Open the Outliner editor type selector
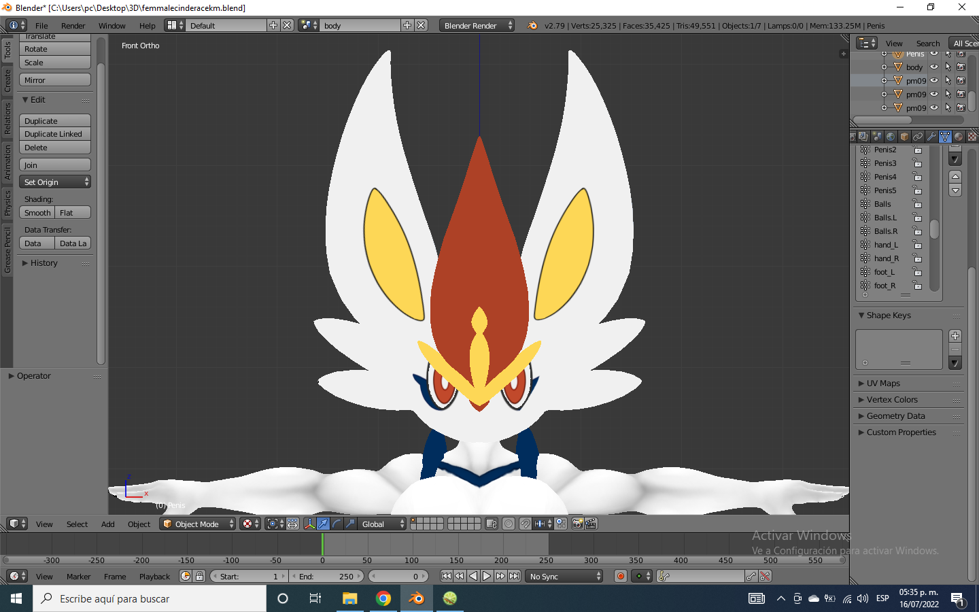Viewport: 979px width, 612px height. click(x=867, y=43)
